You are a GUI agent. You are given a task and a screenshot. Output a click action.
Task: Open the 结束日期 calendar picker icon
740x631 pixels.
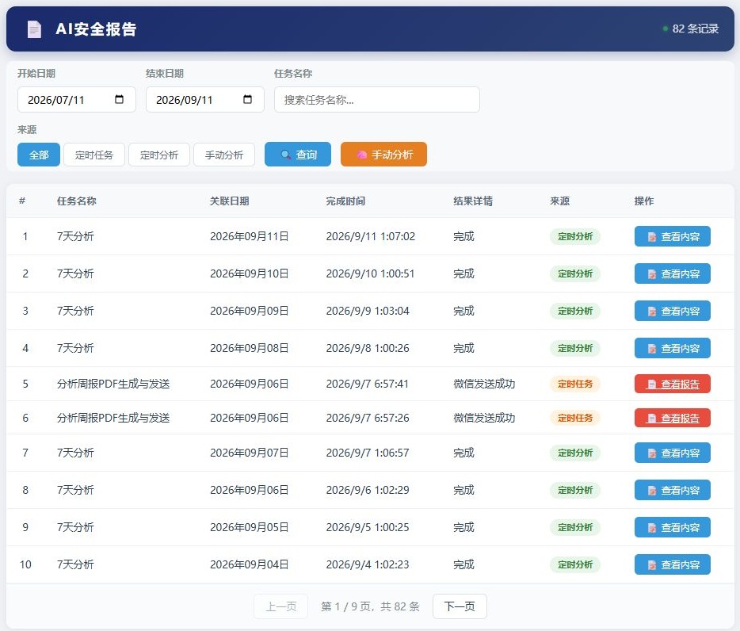click(x=247, y=99)
